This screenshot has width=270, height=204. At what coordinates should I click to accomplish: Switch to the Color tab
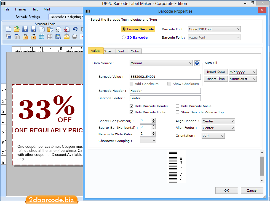(x=135, y=51)
